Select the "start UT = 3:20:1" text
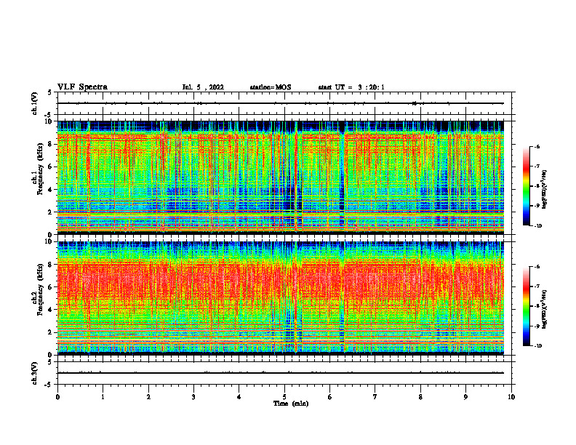This screenshot has height=445, width=576. (x=351, y=87)
